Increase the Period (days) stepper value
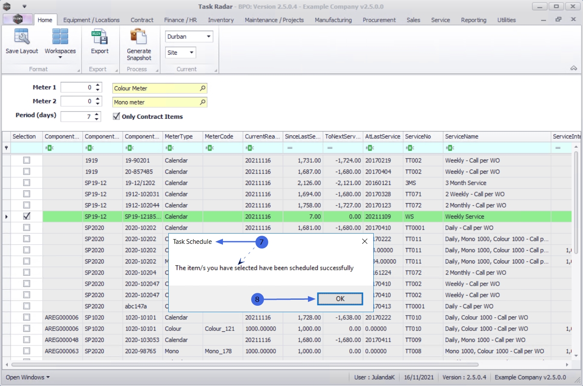This screenshot has width=583, height=386. pos(97,114)
